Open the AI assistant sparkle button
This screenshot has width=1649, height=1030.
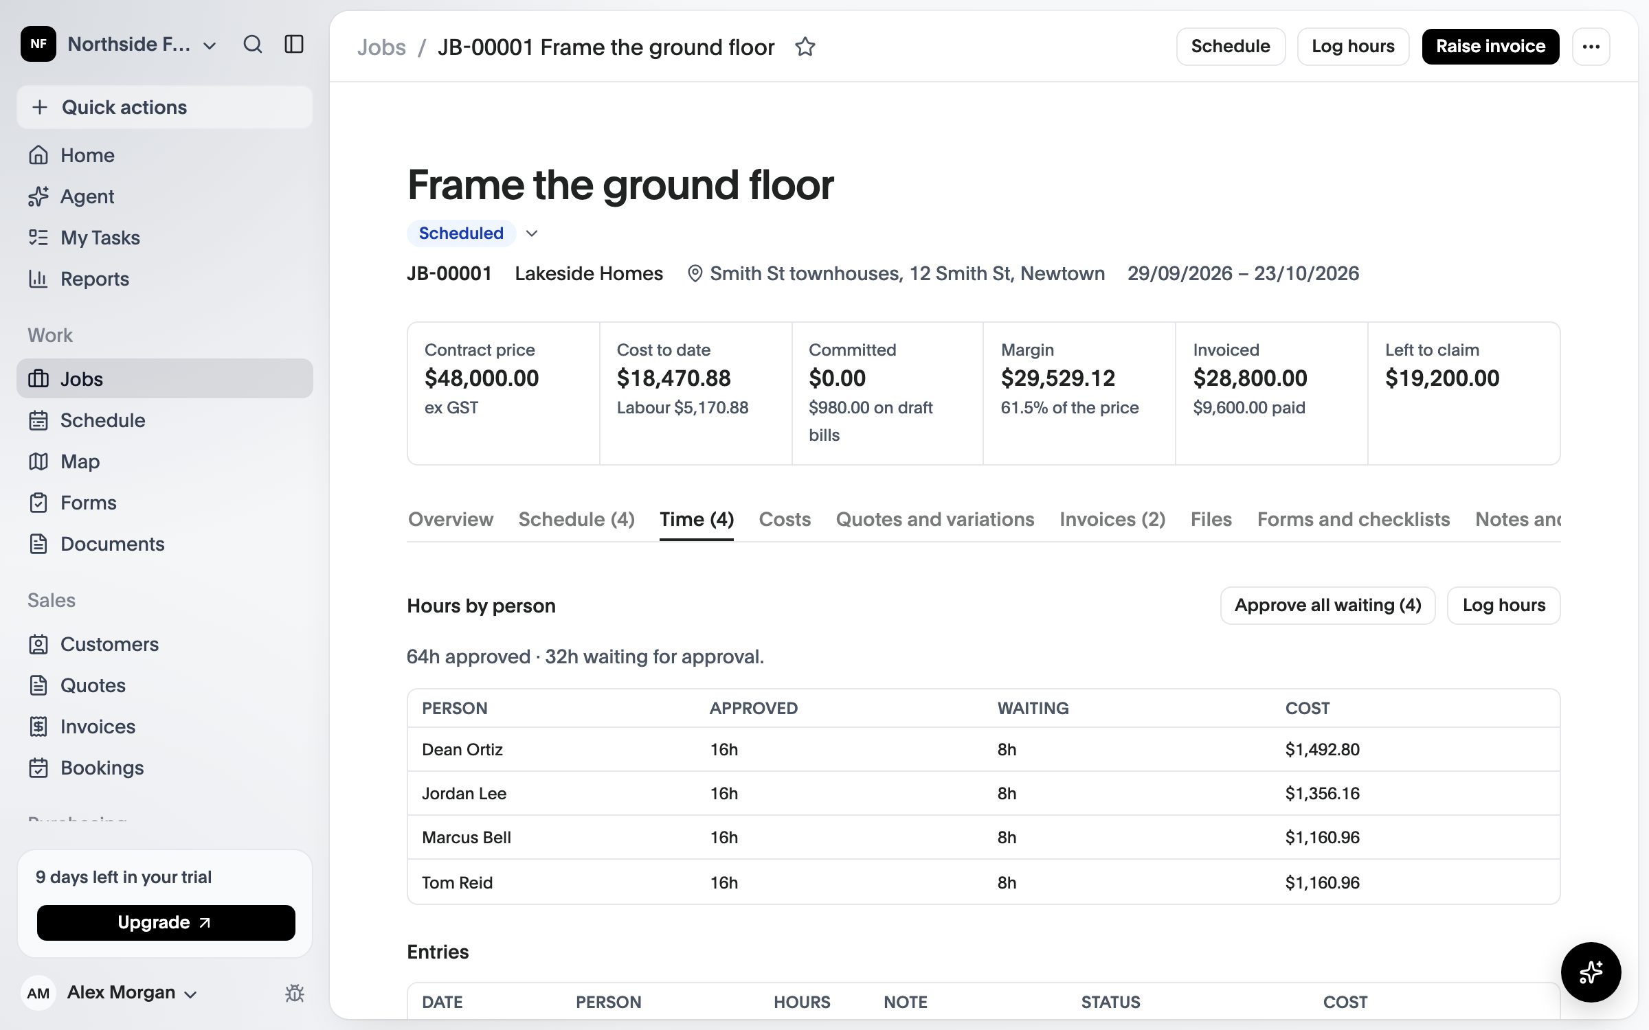[x=1591, y=972]
